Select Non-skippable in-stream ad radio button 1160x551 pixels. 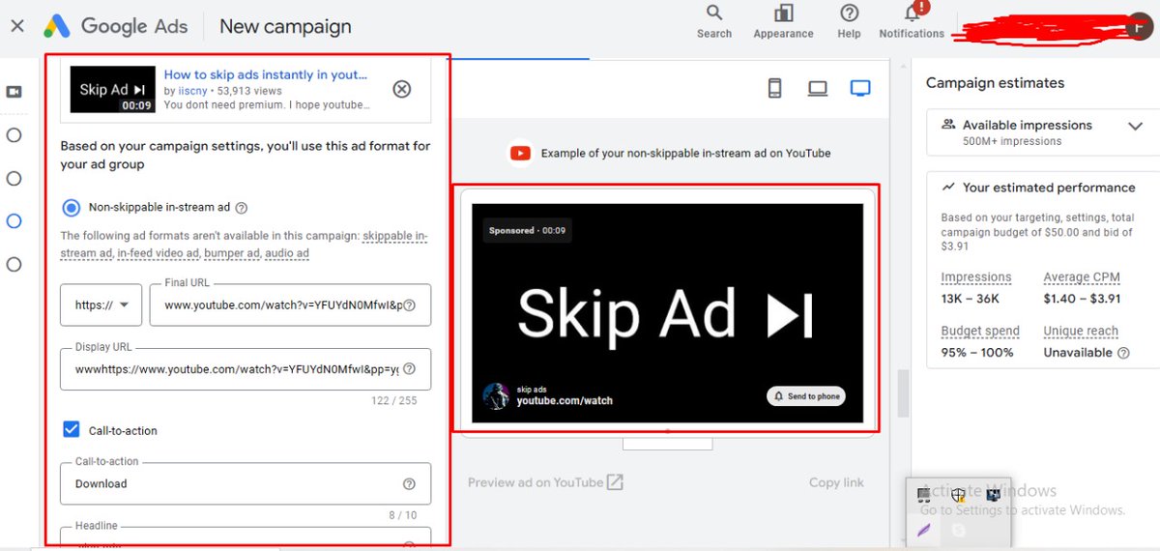[x=71, y=207]
